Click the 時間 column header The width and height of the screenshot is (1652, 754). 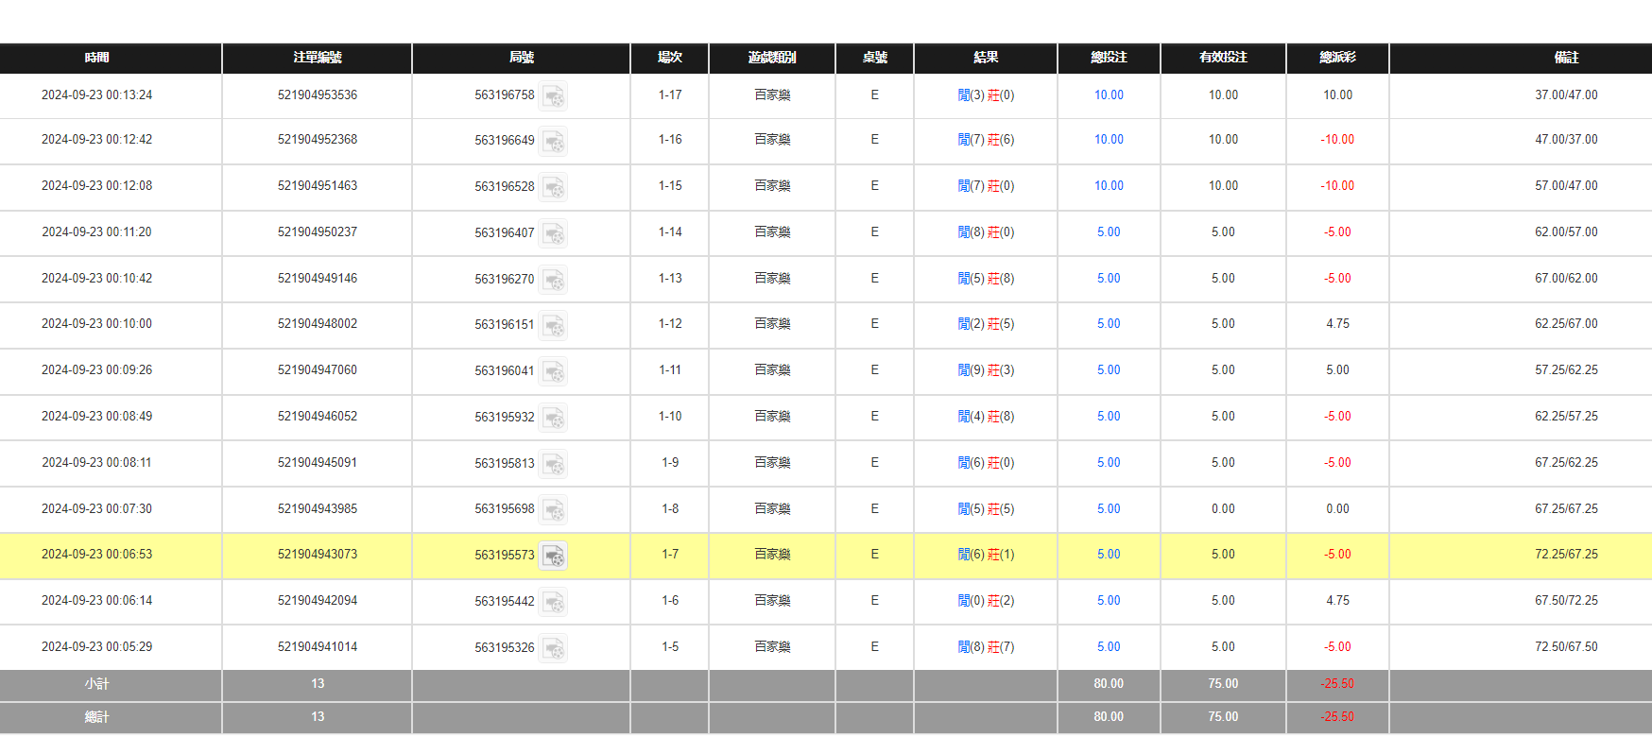pos(96,58)
